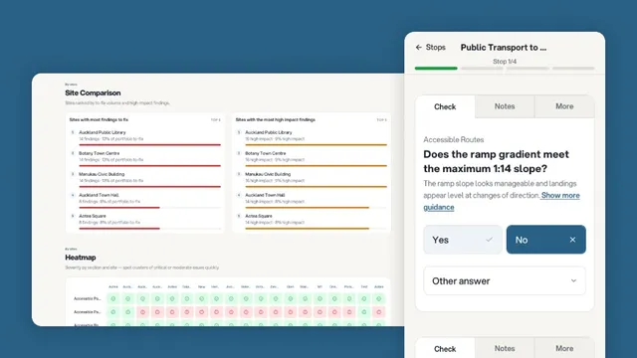The height and width of the screenshot is (358, 637).
Task: Select Aotea Square in the high impact findings list
Action: [x=259, y=216]
